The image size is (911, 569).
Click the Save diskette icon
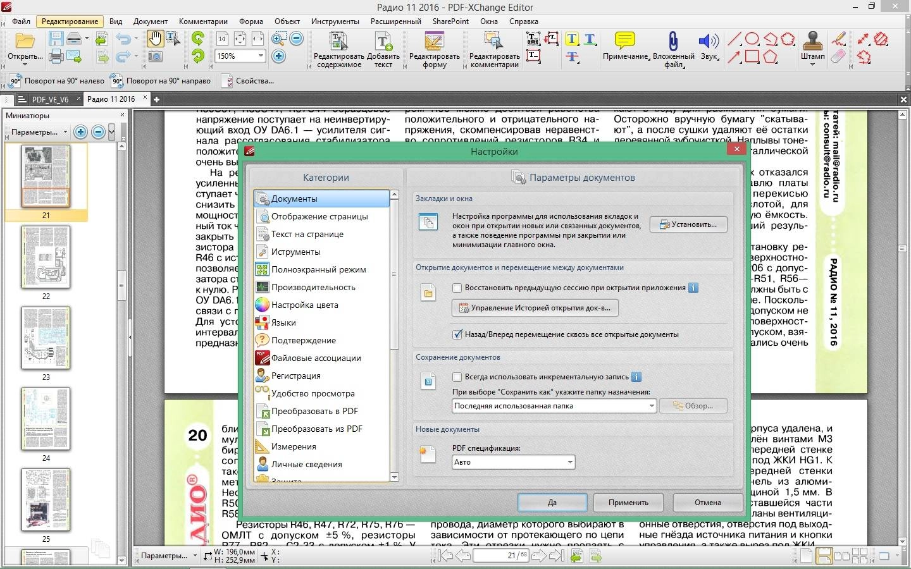[56, 39]
